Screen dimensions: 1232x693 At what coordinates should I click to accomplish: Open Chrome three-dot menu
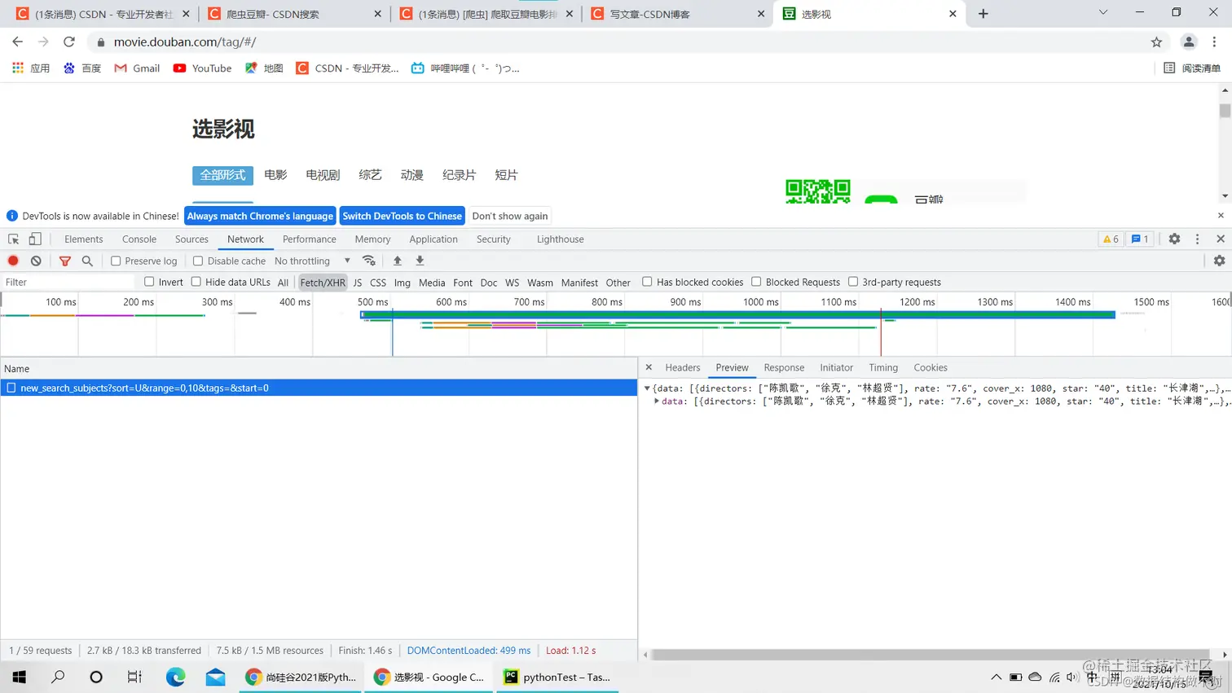coord(1214,42)
